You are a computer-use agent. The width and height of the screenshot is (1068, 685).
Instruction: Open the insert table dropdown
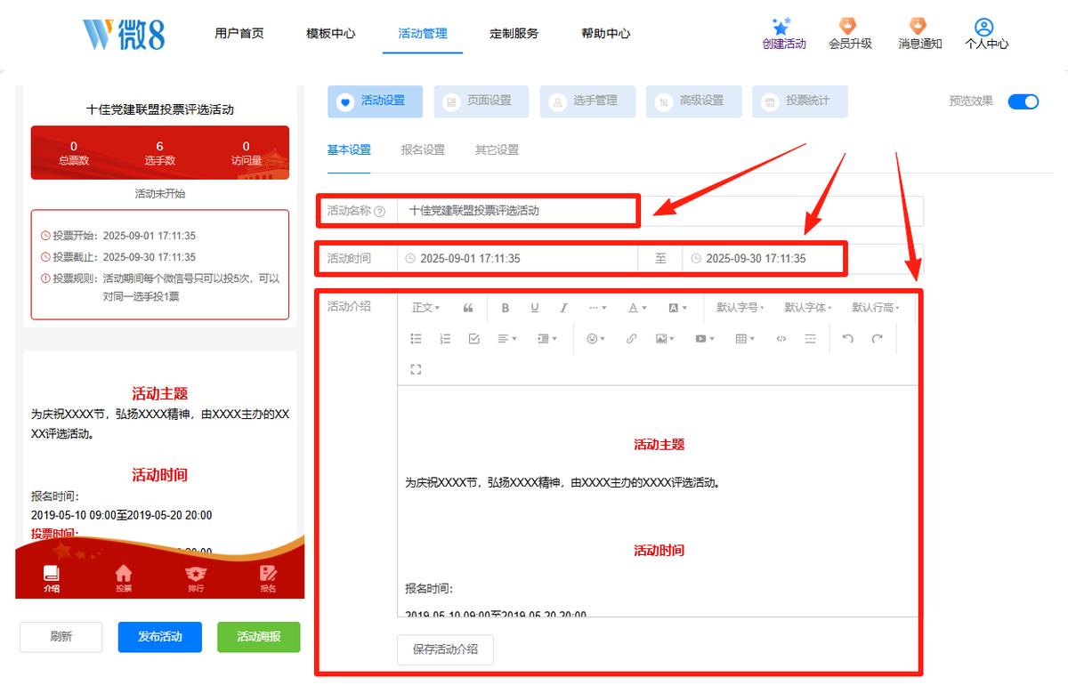pyautogui.click(x=745, y=339)
